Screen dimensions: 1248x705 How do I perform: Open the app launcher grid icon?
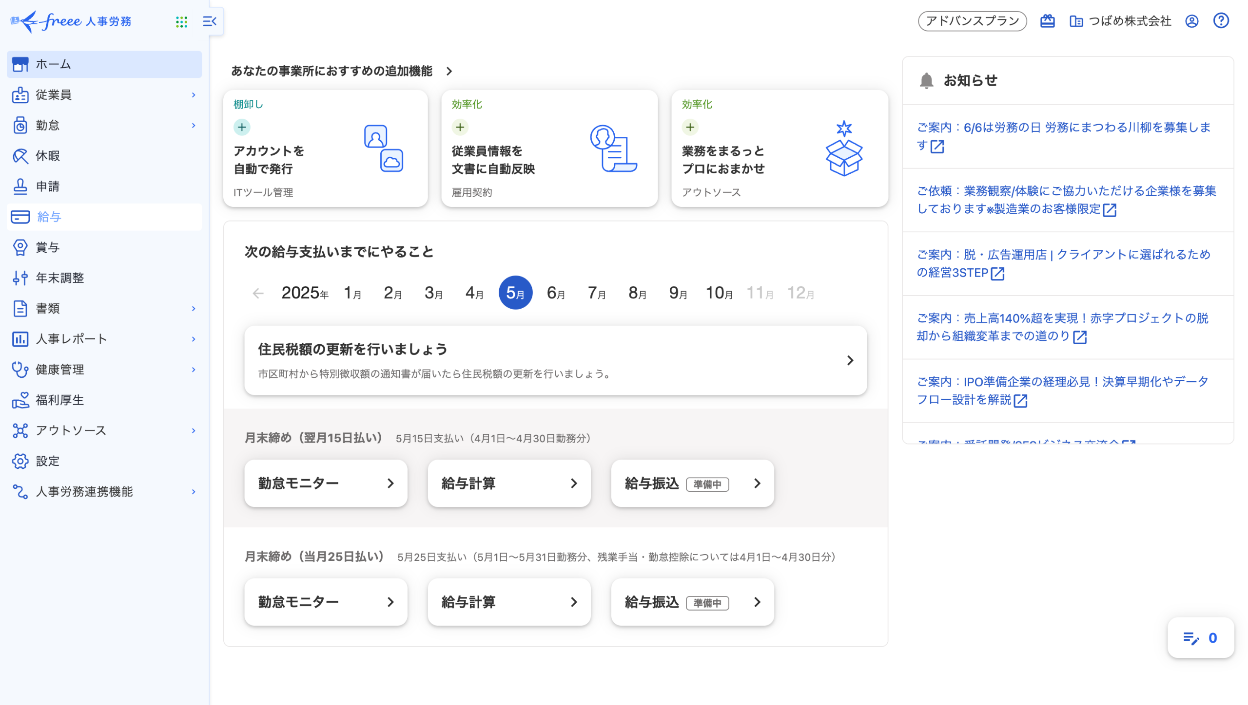coord(181,21)
